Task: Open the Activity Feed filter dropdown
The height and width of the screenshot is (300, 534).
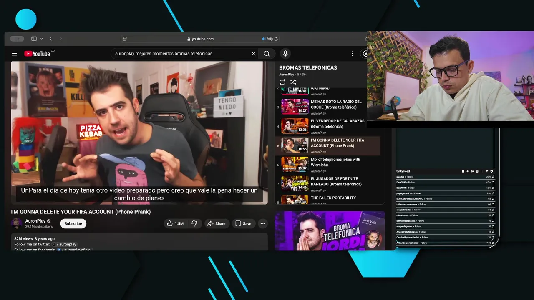Action: tap(487, 171)
